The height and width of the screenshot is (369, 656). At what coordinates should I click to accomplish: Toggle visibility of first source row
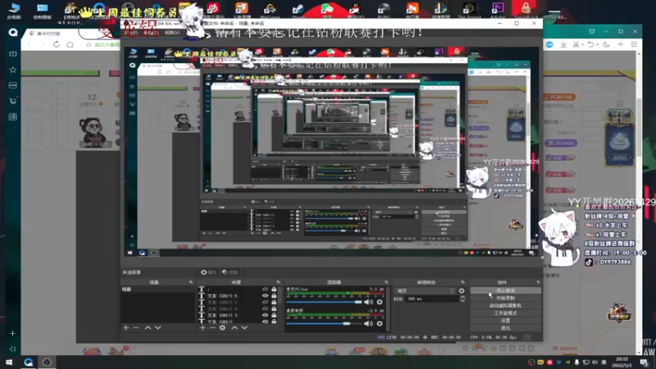coord(265,289)
